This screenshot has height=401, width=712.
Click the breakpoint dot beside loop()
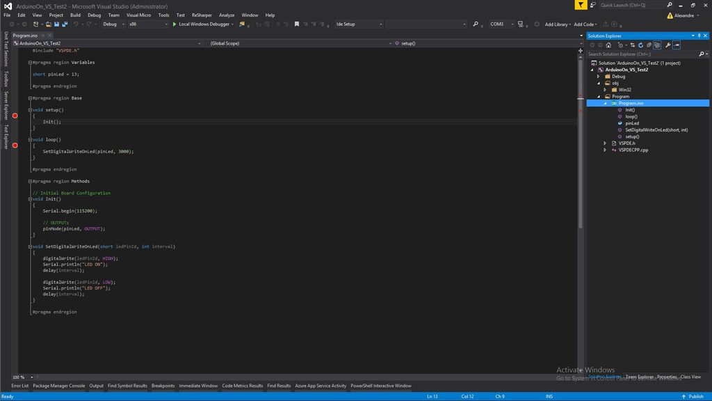point(15,146)
